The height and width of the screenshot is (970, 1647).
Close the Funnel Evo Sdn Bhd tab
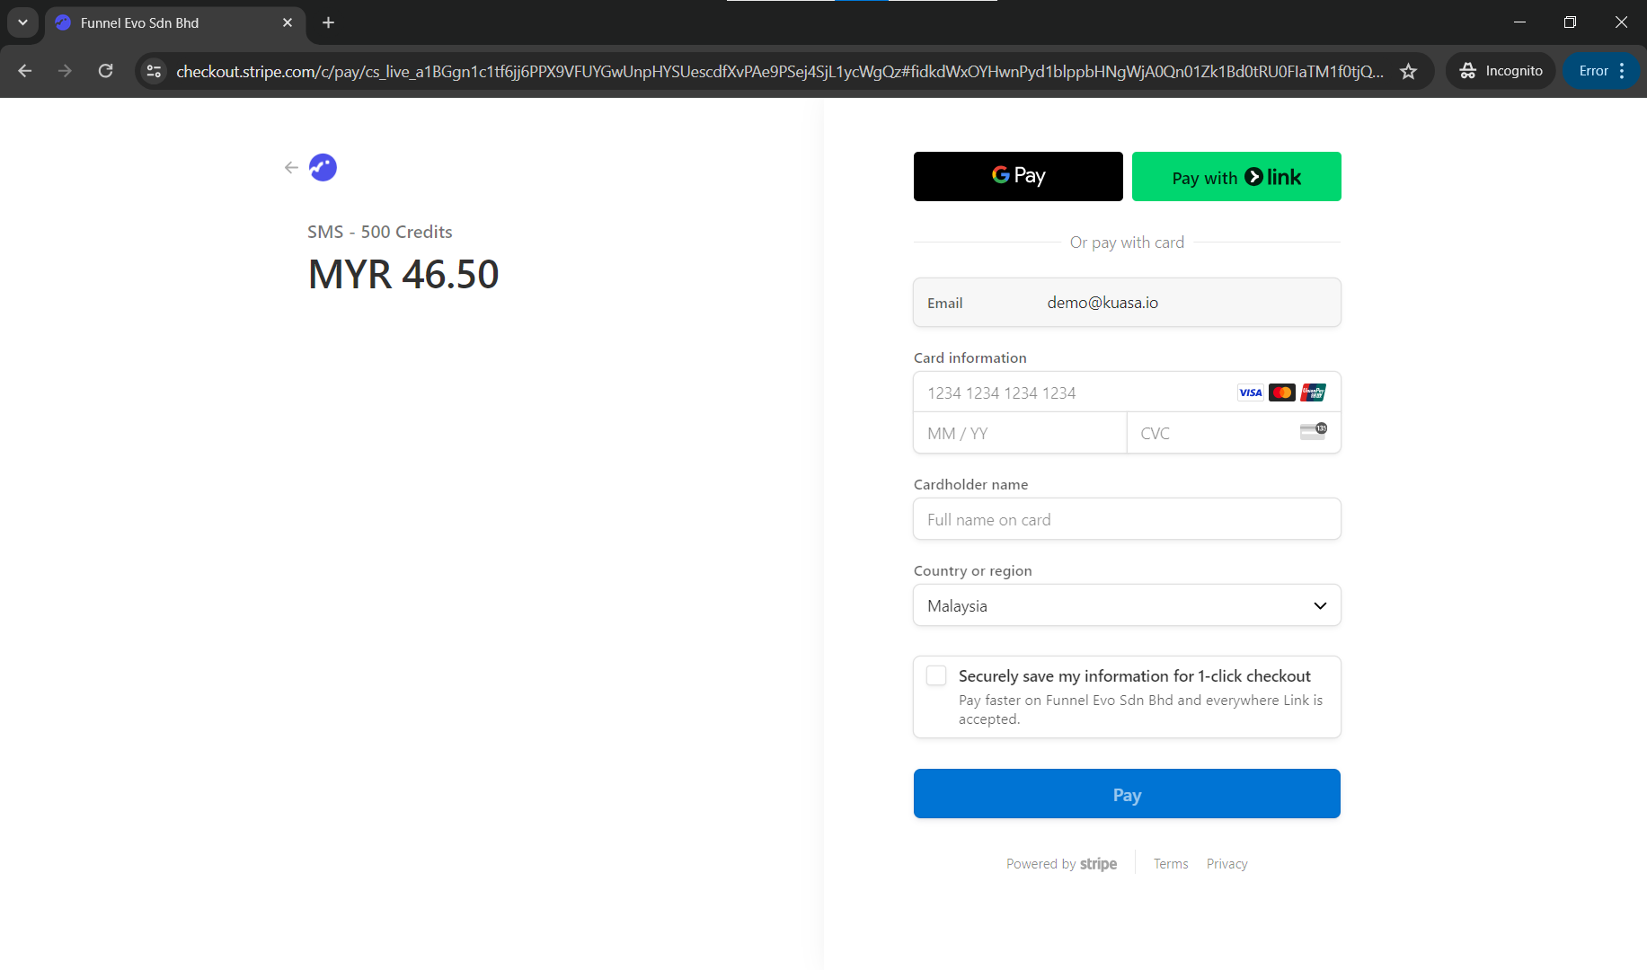[288, 22]
